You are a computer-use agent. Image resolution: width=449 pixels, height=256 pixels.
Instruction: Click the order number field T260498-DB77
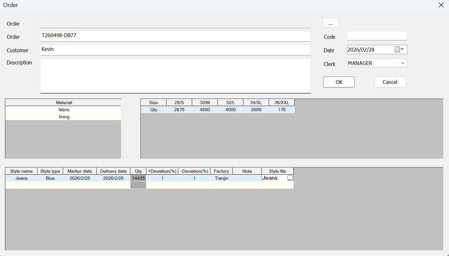tap(175, 36)
